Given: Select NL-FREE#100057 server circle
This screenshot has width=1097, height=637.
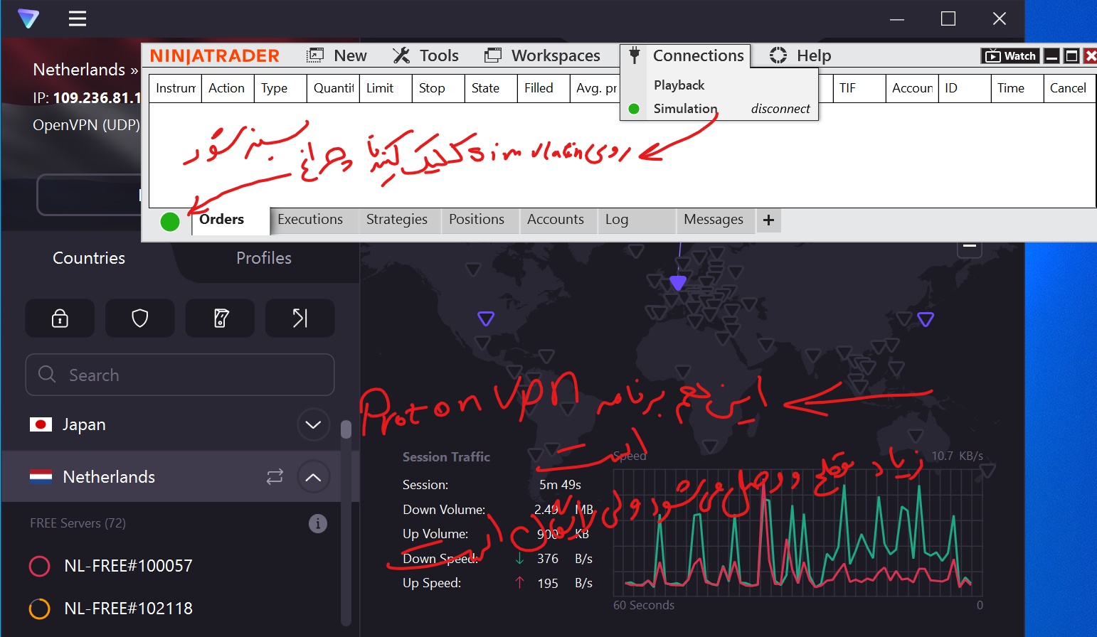Looking at the screenshot, I should pyautogui.click(x=39, y=567).
